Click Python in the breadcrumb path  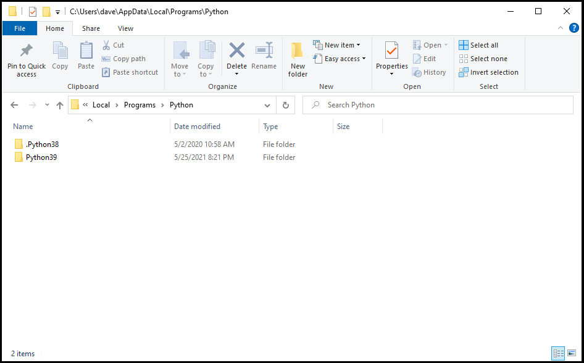point(181,105)
